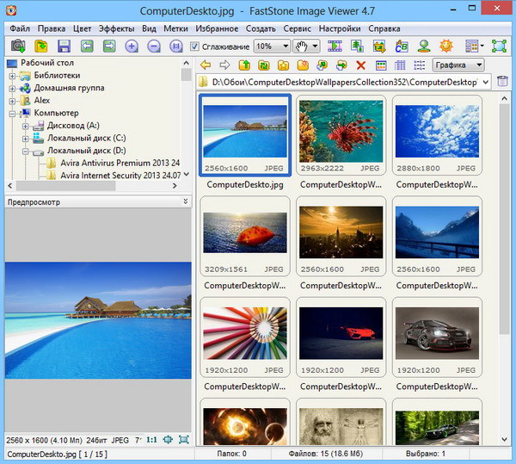Expand the Локальный диск (C:) tree node
The image size is (516, 464).
tap(26, 138)
